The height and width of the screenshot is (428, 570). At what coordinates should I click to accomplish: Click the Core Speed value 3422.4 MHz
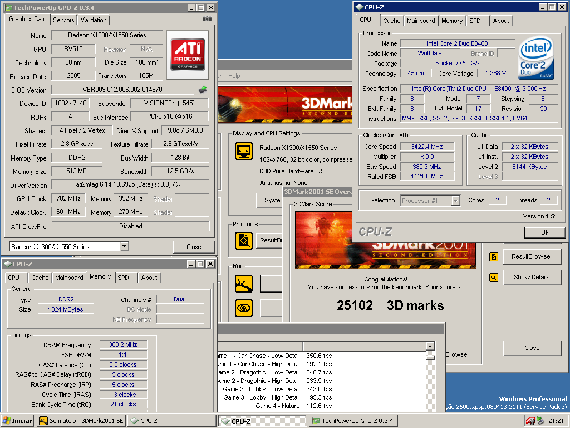[427, 147]
